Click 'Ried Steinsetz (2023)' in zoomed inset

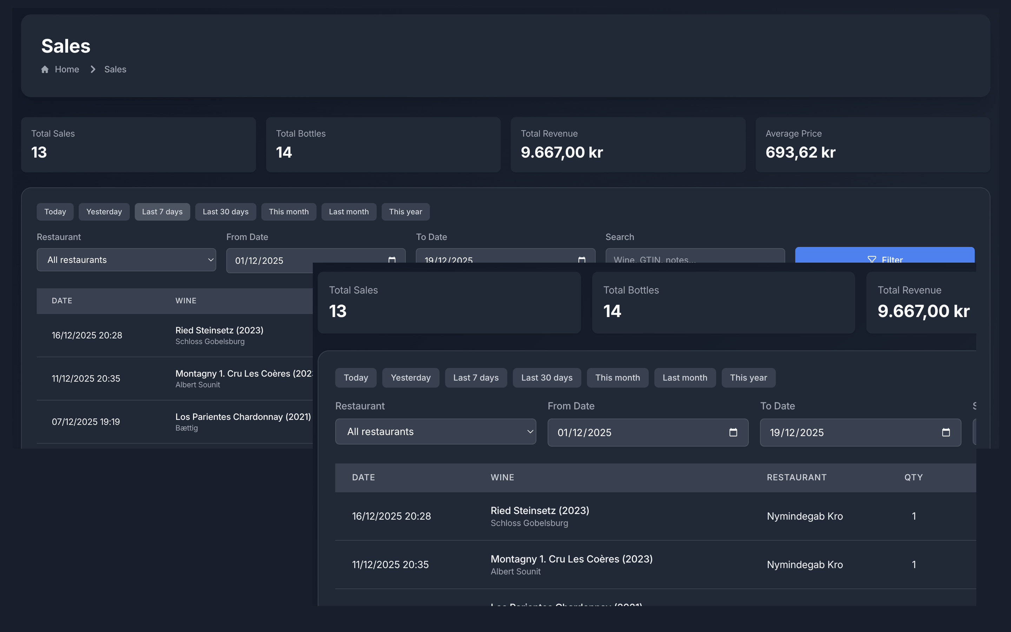[x=540, y=511]
